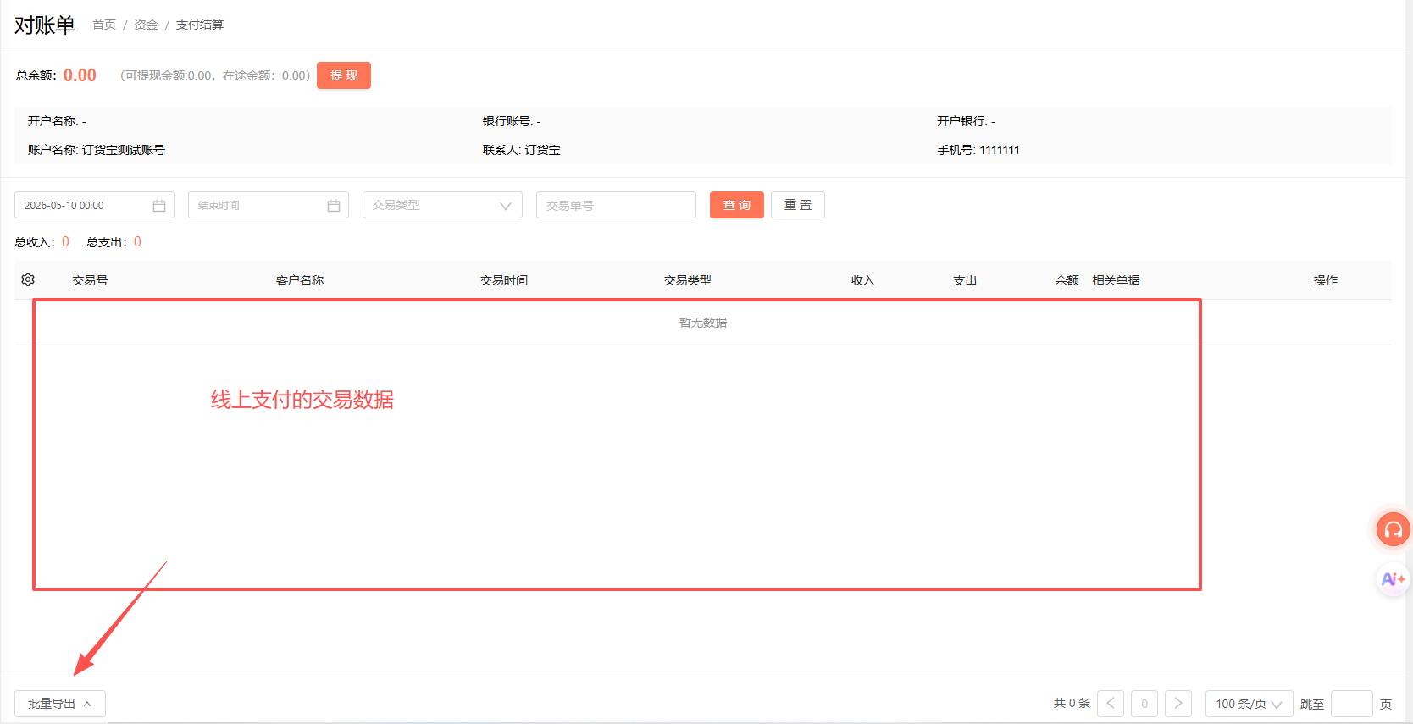Click the 交易时间 column header
Viewport: 1413px width, 724px height.
coord(504,280)
